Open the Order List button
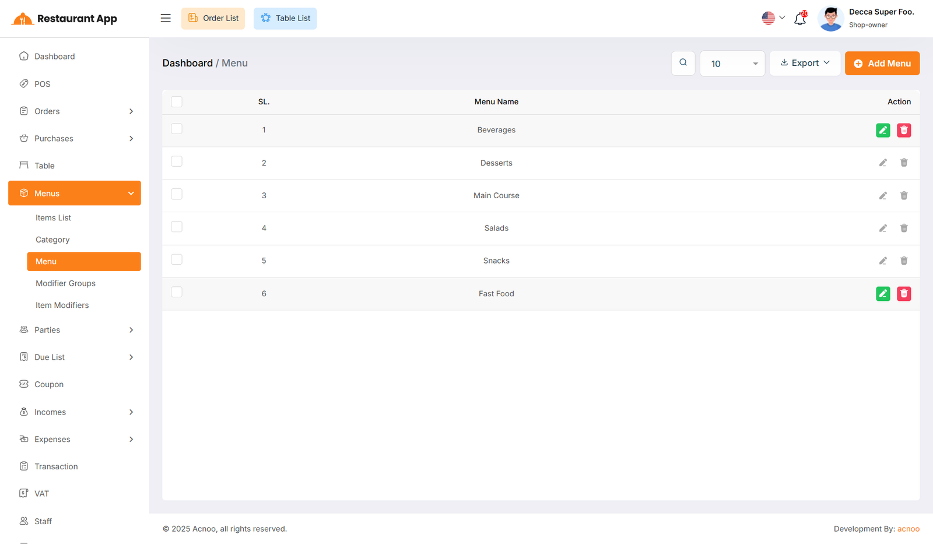 (x=213, y=18)
